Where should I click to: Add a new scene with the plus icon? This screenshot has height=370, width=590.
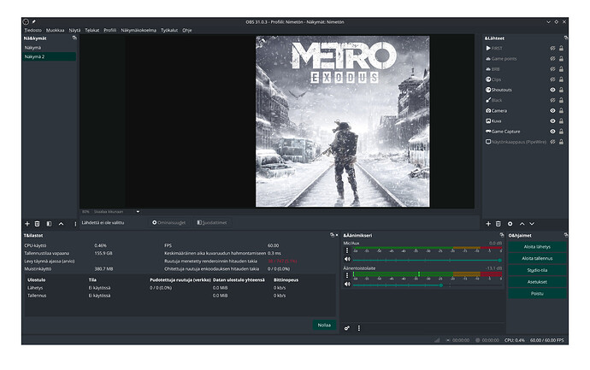coord(27,224)
